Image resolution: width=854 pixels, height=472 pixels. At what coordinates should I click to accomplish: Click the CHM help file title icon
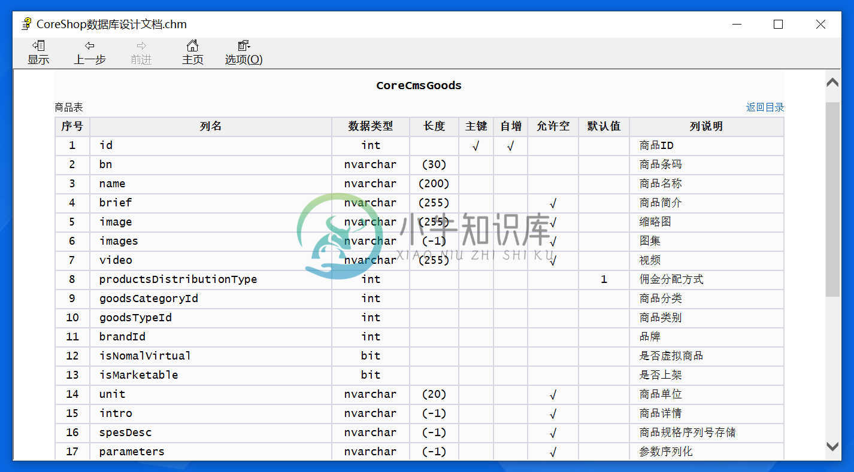tap(26, 24)
